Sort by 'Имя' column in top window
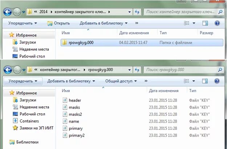The height and width of the screenshot is (149, 227). click(x=66, y=33)
